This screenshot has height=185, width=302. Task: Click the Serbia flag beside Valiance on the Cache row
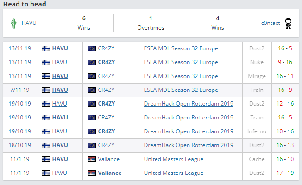(x=92, y=159)
